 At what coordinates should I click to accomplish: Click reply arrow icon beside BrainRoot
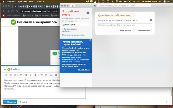(x=5, y=69)
